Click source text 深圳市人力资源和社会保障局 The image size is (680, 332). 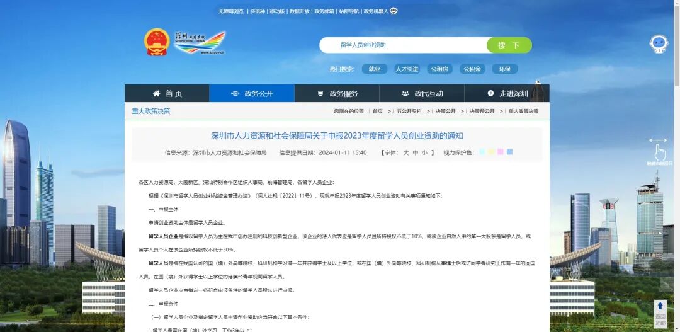coord(230,152)
